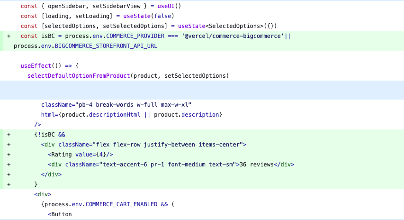Click the className 'pb-4 break-words w-full max-w-xl' line
Image resolution: width=404 pixels, height=220 pixels.
(116, 105)
